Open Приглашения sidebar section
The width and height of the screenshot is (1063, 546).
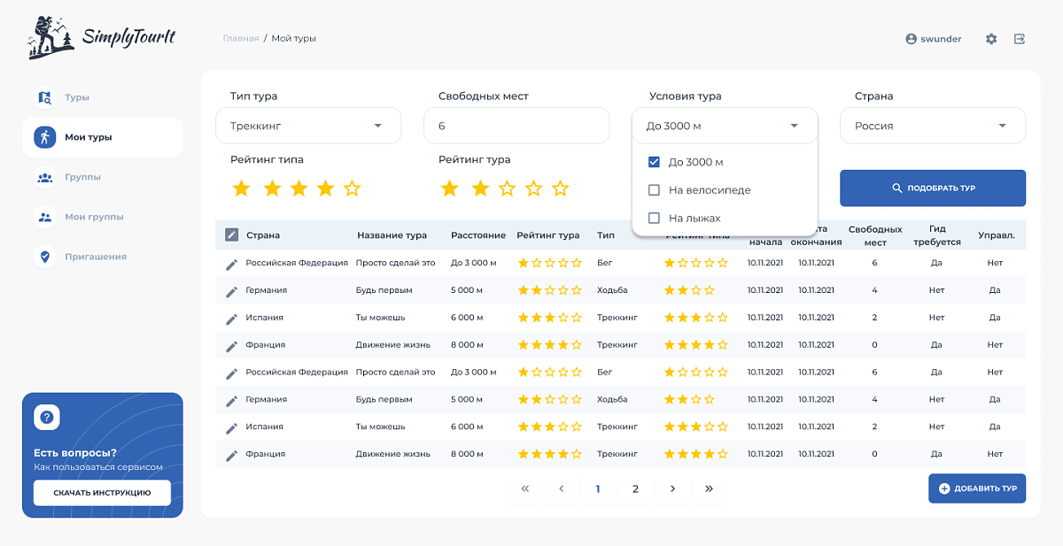[x=96, y=257]
